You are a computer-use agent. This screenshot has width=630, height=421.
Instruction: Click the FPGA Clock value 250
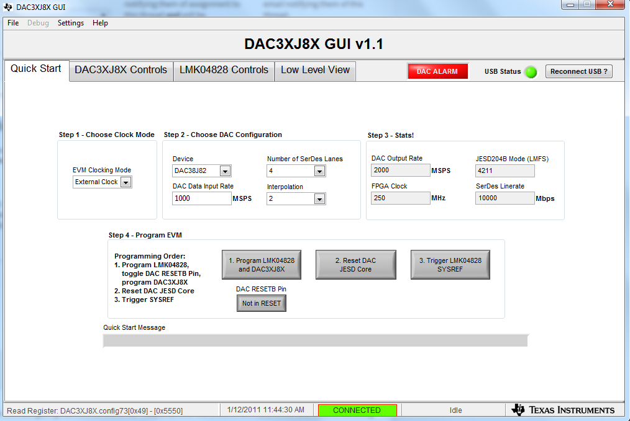click(400, 198)
